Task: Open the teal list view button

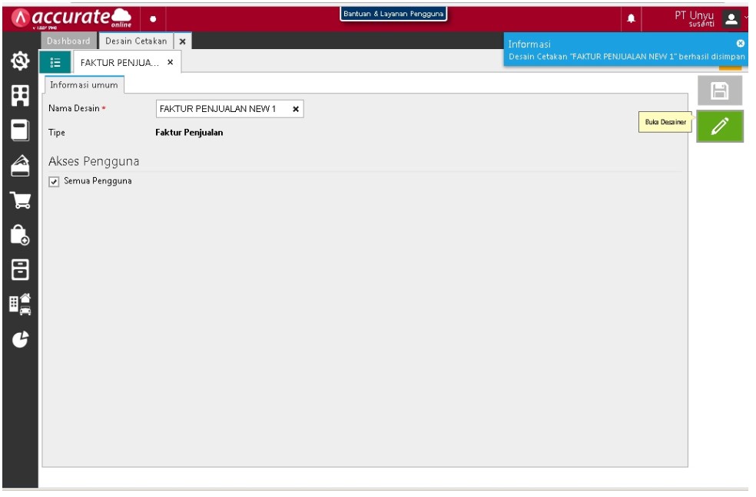Action: click(x=55, y=62)
